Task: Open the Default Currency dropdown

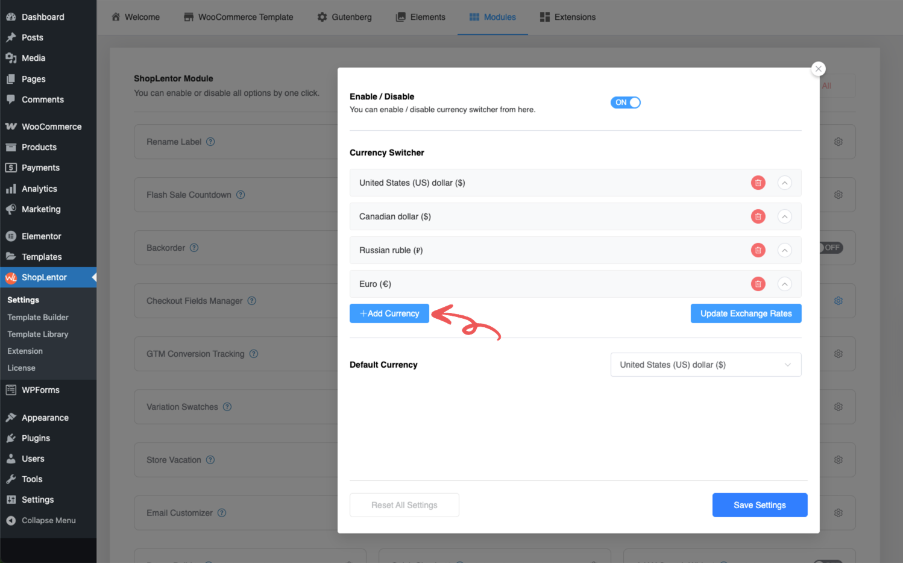Action: [x=705, y=365]
